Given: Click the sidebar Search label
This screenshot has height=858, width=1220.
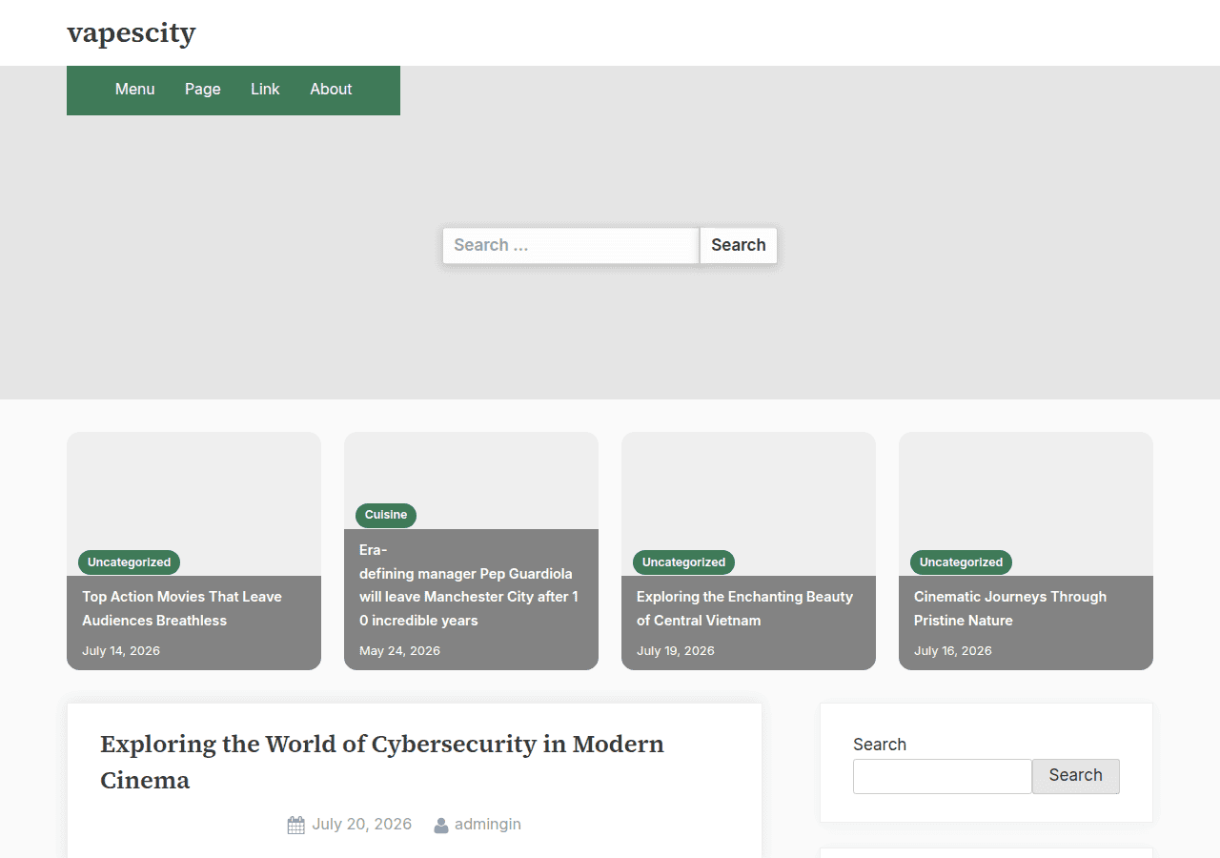Looking at the screenshot, I should click(880, 745).
